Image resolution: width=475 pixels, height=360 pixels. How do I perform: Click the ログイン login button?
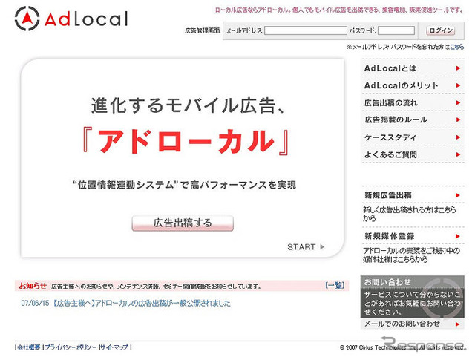tap(441, 30)
